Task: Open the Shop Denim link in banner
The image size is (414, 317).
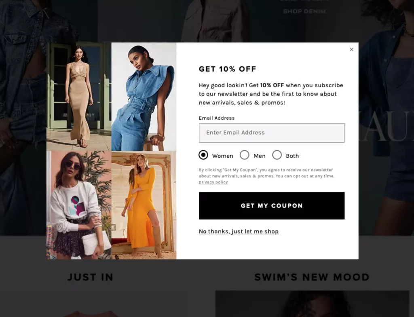Action: 304,11
